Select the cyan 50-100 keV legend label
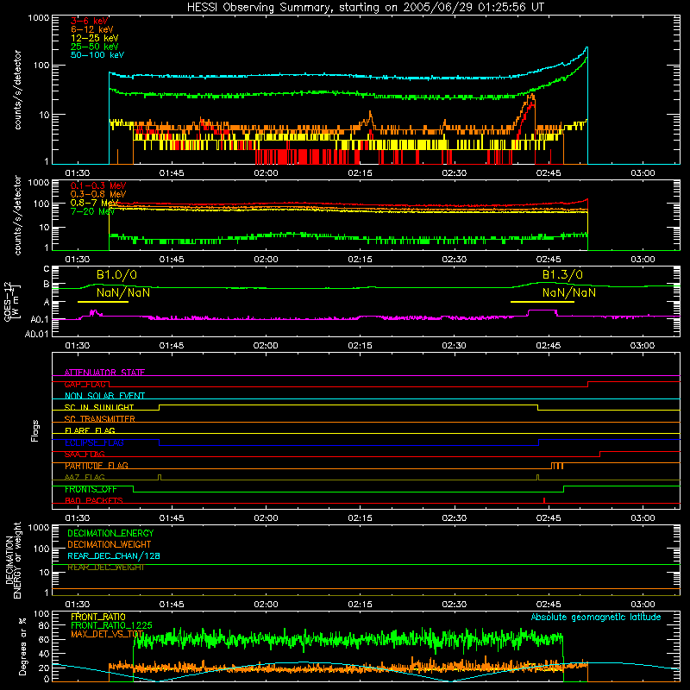This screenshot has width=690, height=690. 97,55
